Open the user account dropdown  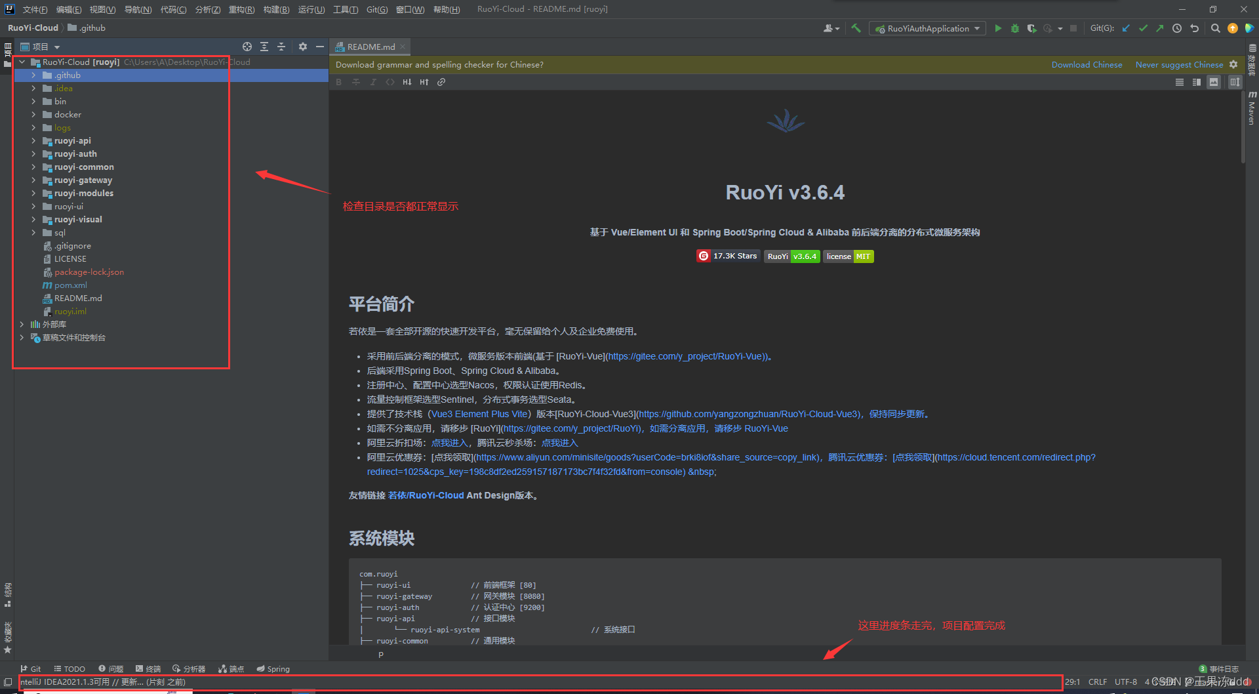point(831,28)
